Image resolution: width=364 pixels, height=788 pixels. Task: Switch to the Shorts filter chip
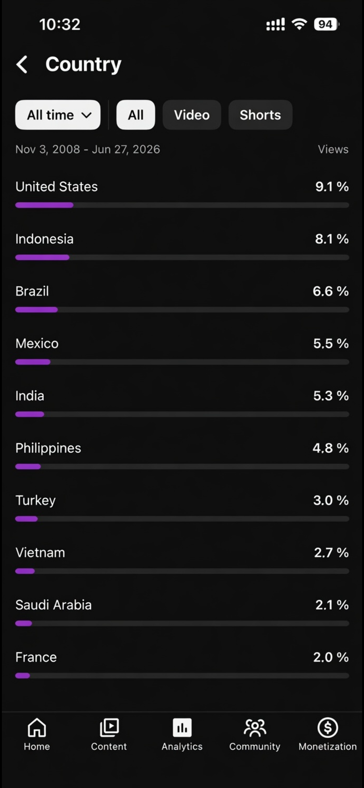click(x=260, y=115)
